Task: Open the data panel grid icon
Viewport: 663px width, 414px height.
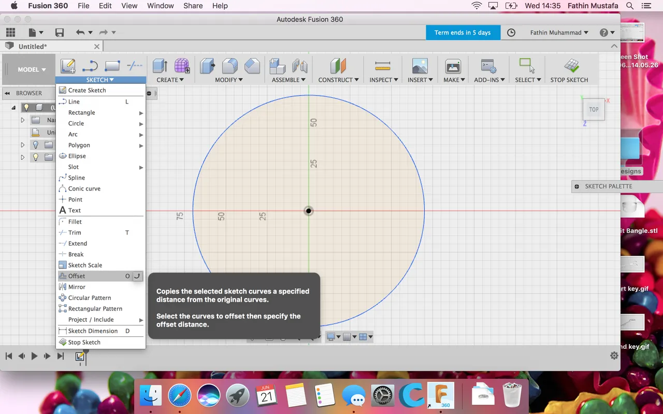Action: pyautogui.click(x=10, y=32)
